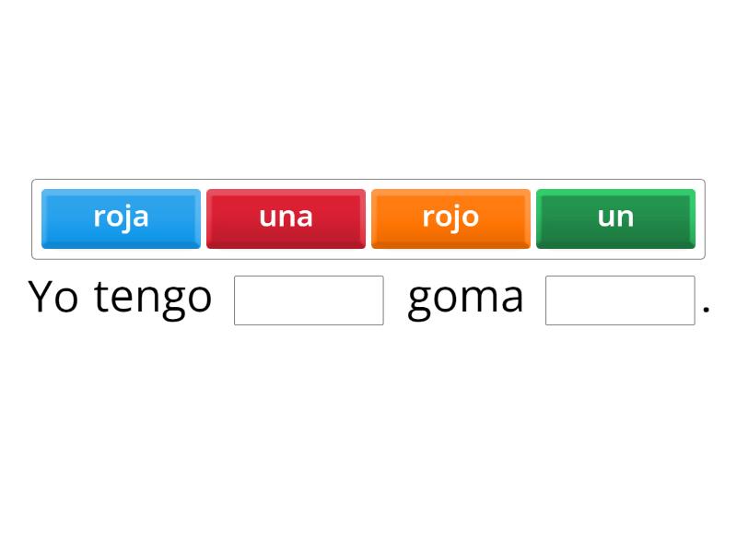The height and width of the screenshot is (553, 737).
Task: Click the green "un" word tile
Action: (615, 218)
